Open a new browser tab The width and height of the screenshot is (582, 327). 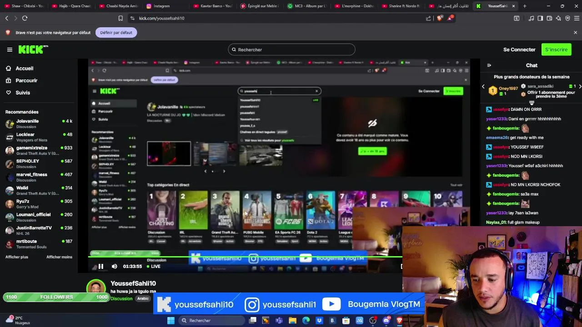(525, 6)
